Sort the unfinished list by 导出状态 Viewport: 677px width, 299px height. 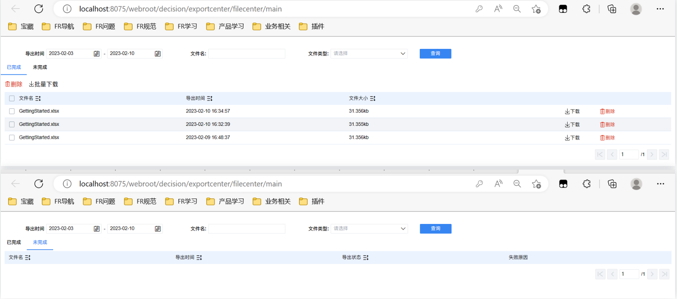pyautogui.click(x=366, y=258)
